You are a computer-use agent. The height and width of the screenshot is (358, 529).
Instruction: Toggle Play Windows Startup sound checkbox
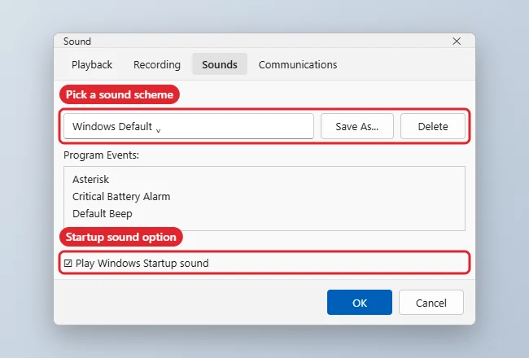68,263
